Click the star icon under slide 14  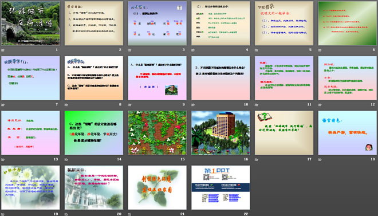point(66,160)
